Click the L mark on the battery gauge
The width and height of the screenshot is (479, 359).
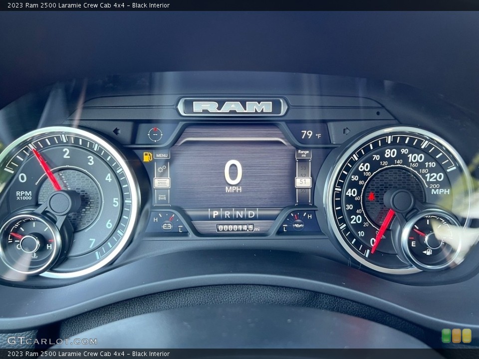(181, 229)
